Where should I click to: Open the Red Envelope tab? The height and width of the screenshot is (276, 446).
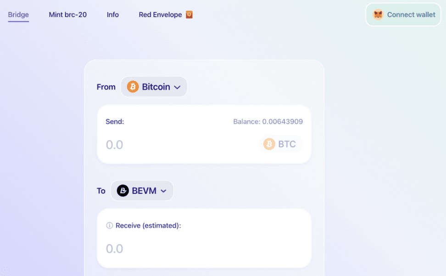point(161,15)
